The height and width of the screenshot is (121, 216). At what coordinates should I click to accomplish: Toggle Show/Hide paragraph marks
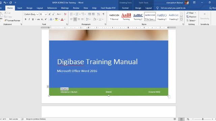click(104, 14)
